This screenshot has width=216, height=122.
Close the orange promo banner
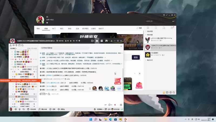coord(40,81)
